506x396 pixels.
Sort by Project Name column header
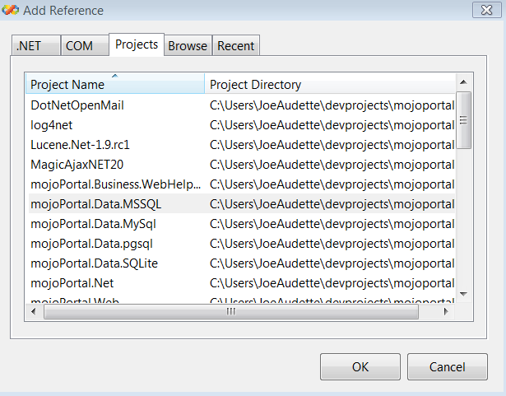(115, 84)
